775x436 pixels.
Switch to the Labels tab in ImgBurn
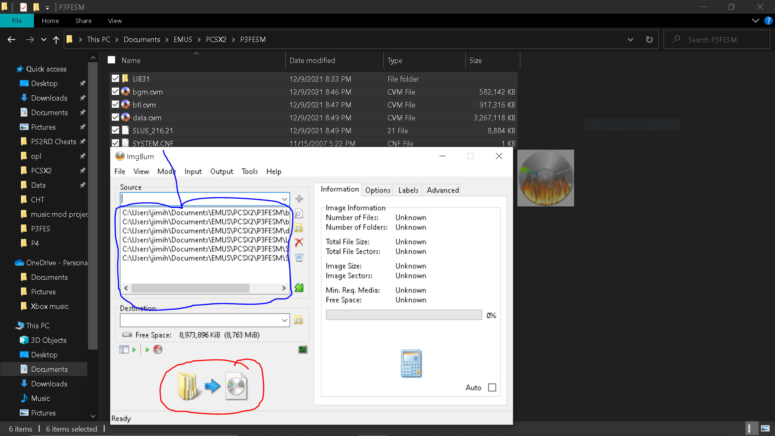coord(408,190)
